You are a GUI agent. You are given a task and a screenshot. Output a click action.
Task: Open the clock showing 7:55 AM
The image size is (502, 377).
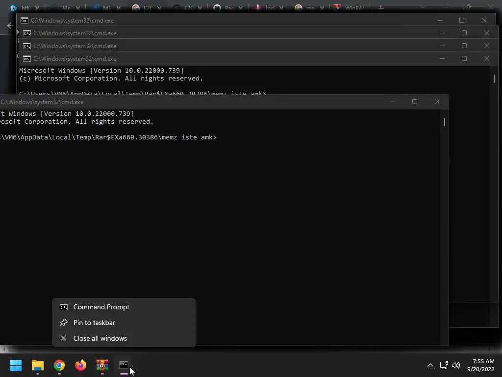click(x=480, y=365)
